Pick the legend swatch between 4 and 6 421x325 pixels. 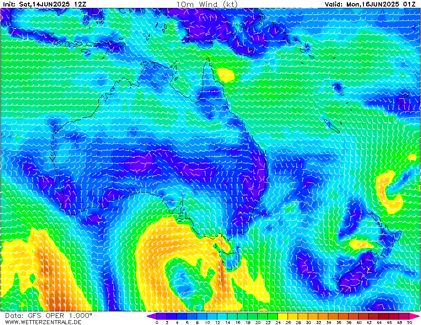182,316
